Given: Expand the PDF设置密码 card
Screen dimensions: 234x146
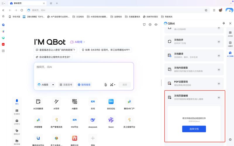Looking at the screenshot, I should (x=219, y=84).
